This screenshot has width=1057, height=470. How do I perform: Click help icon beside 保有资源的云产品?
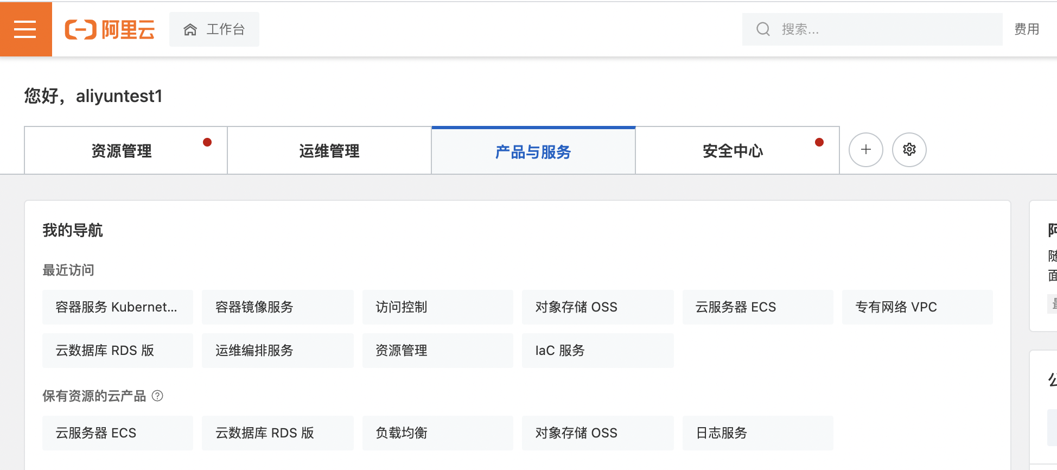[157, 396]
